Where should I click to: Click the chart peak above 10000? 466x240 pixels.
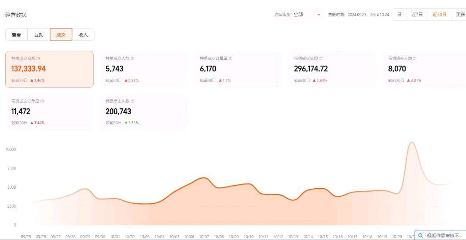pyautogui.click(x=412, y=142)
